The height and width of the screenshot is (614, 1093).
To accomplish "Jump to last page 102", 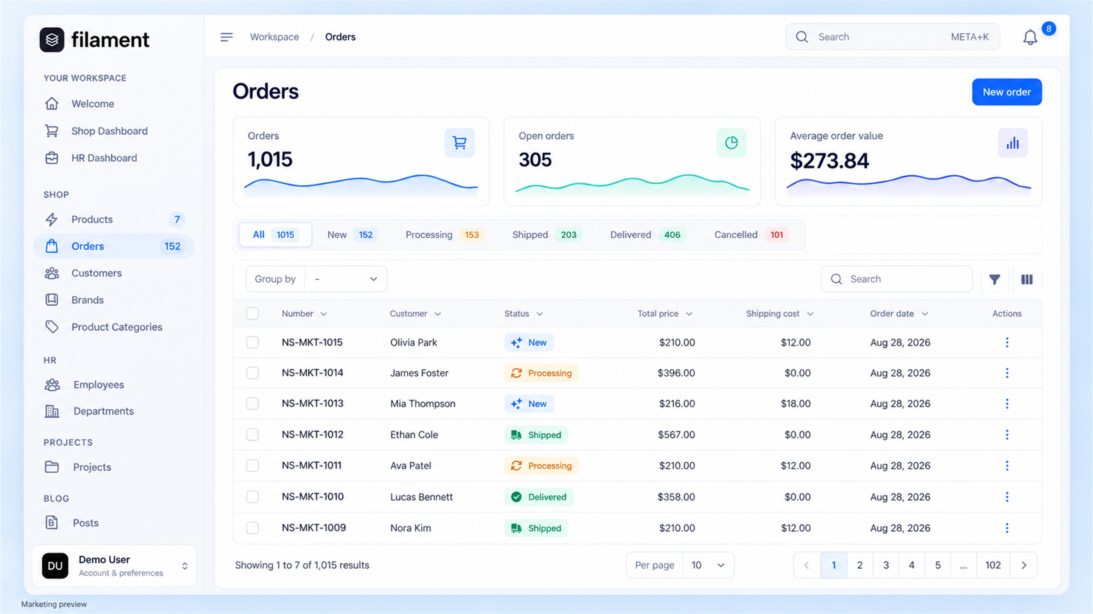I will coord(993,565).
